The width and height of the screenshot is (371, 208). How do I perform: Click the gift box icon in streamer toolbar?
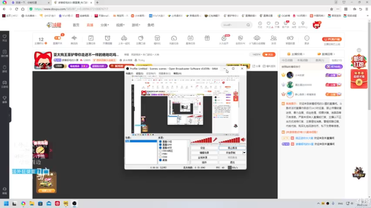click(x=207, y=38)
